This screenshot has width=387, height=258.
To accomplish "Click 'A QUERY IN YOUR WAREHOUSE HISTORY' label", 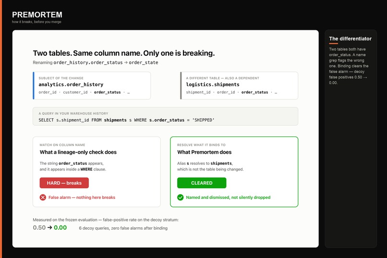I will click(73, 113).
